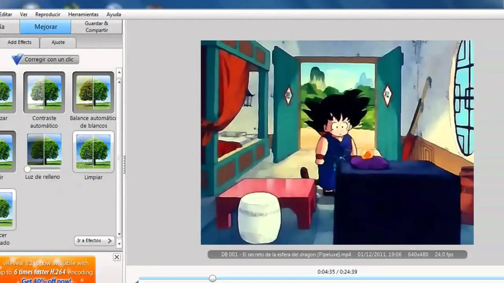The height and width of the screenshot is (283, 504).
Task: Select the Ajuste sub-tab
Action: click(x=58, y=42)
